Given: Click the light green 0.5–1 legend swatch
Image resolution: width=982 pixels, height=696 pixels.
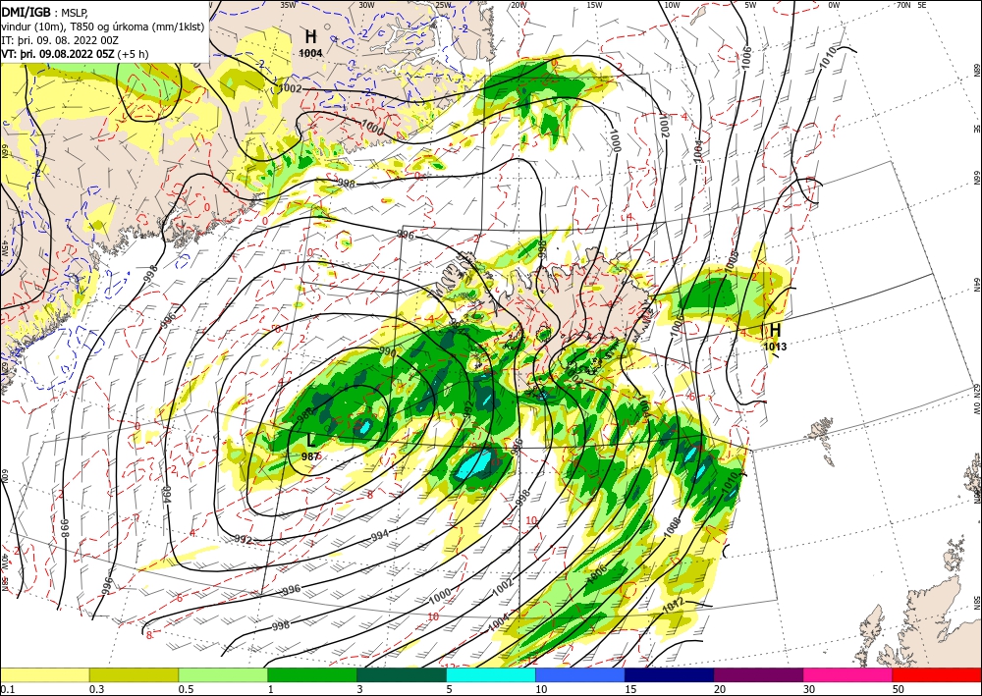Looking at the screenshot, I should (223, 674).
